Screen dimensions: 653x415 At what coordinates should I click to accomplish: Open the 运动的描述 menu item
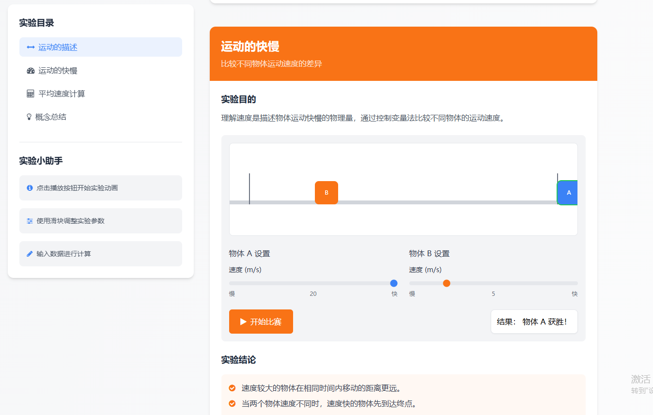click(x=58, y=47)
